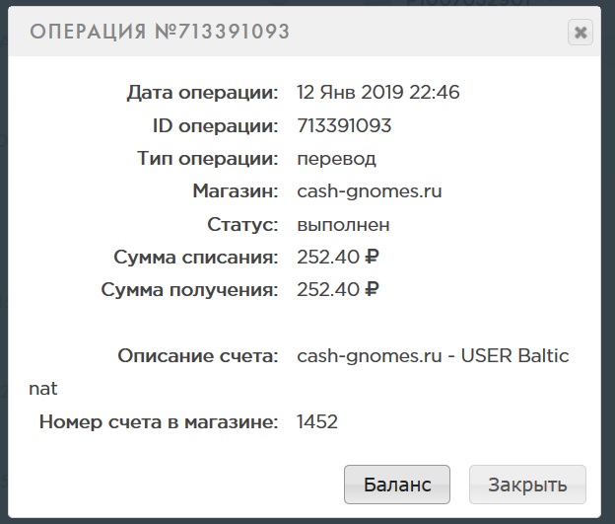This screenshot has height=524, width=615.
Task: Click the Тип операции label
Action: [x=208, y=158]
